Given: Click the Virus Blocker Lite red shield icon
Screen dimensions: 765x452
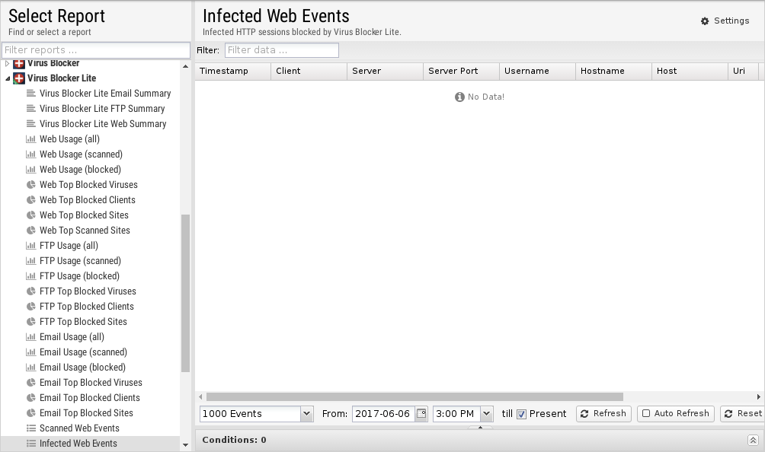Looking at the screenshot, I should pos(20,78).
